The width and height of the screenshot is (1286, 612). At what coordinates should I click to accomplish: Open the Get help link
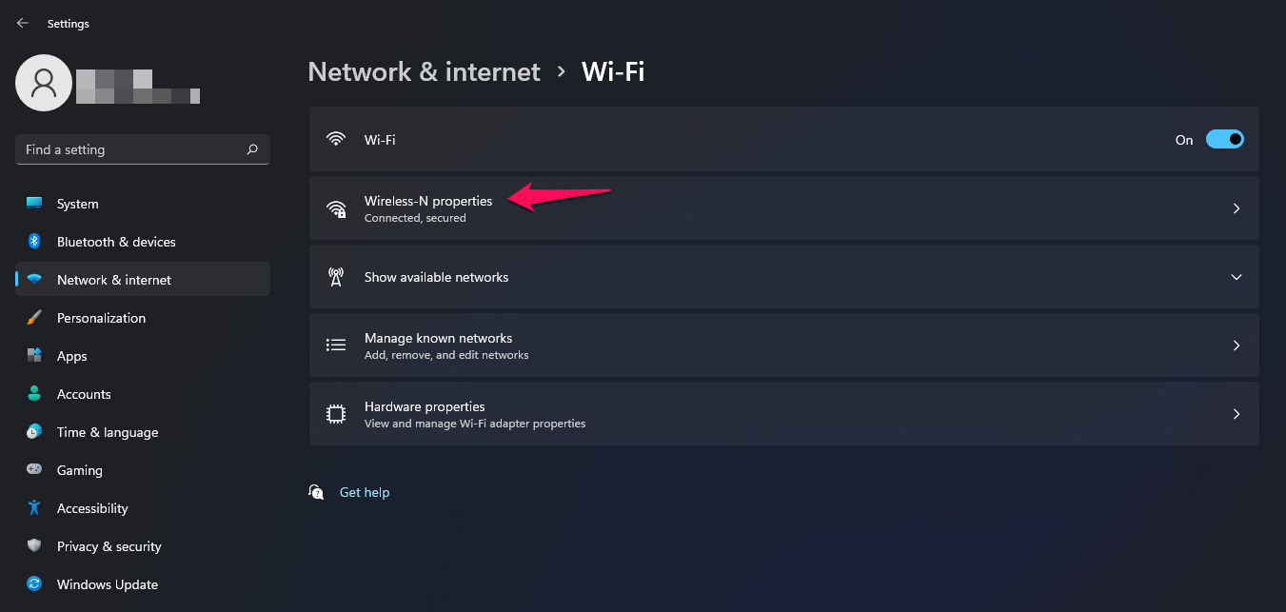click(365, 491)
